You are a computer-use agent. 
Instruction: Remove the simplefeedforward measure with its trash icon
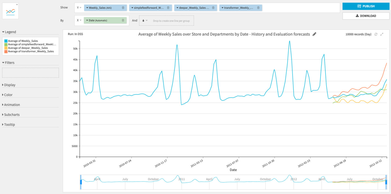pos(168,8)
